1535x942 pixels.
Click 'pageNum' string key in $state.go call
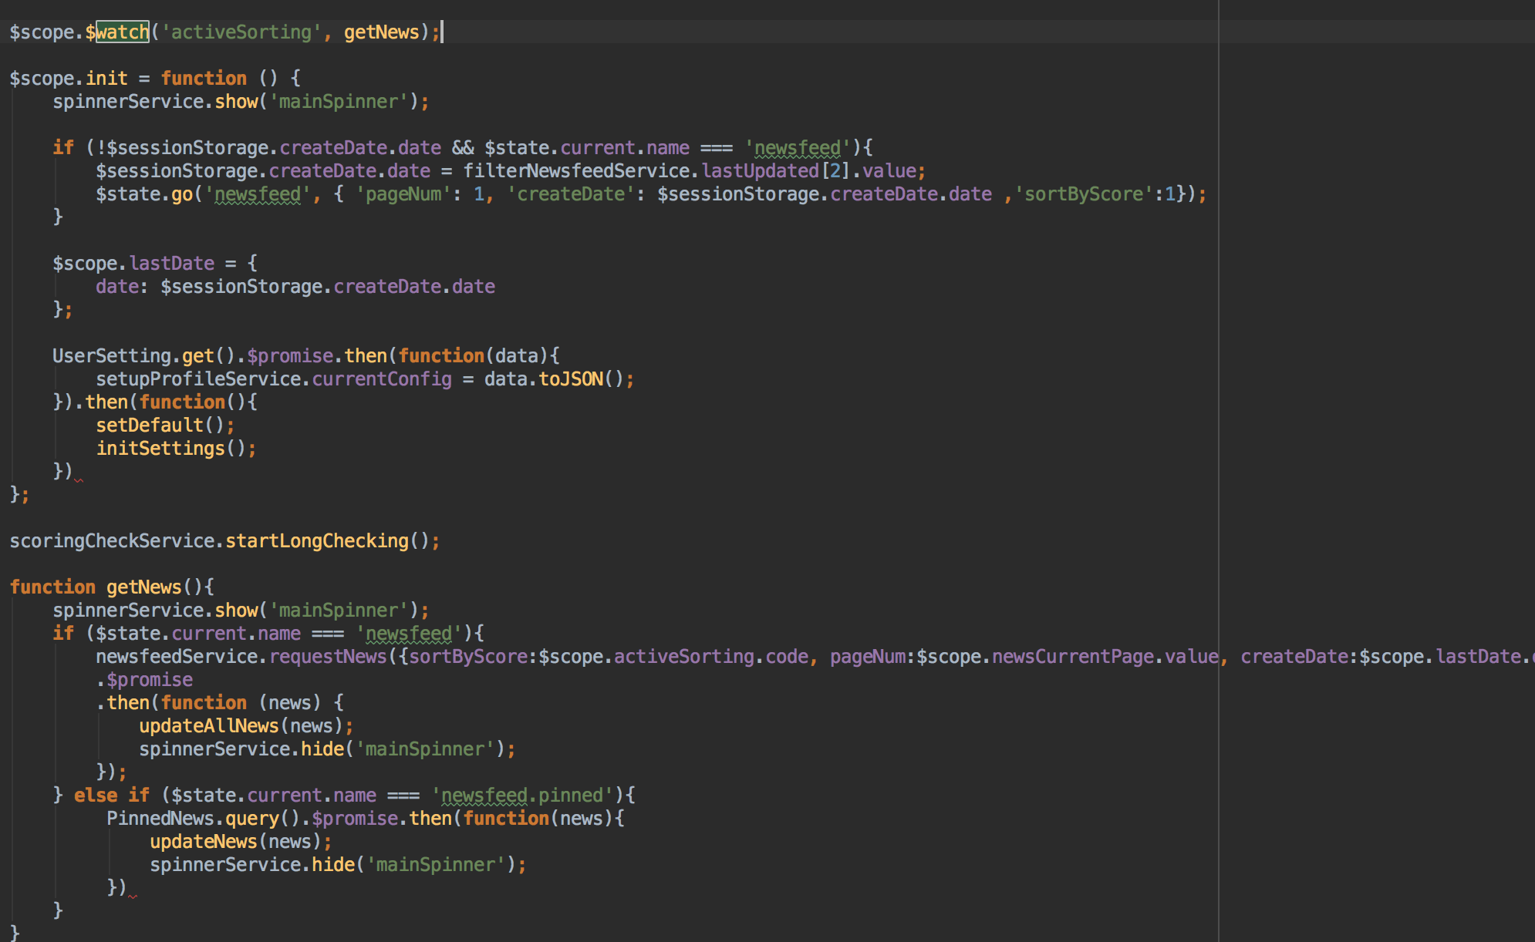[x=403, y=194]
